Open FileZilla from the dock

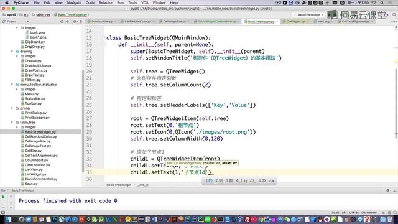coord(247,219)
